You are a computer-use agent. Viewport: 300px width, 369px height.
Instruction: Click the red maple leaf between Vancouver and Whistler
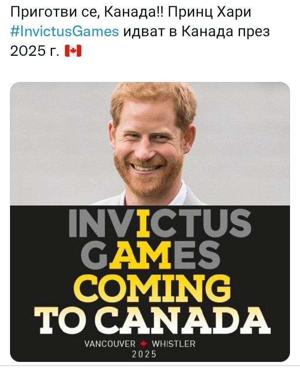coord(144,344)
